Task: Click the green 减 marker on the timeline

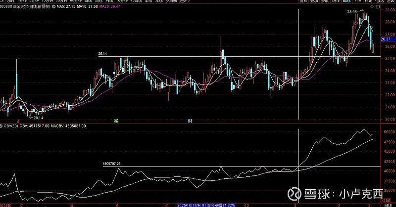Action: [x=116, y=121]
